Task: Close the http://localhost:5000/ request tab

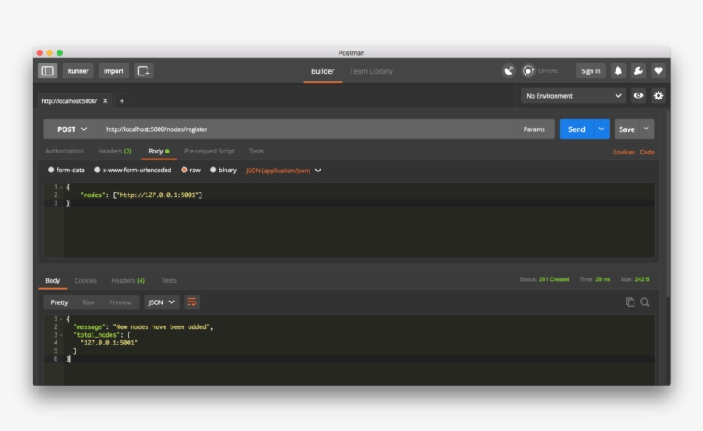Action: pyautogui.click(x=105, y=101)
